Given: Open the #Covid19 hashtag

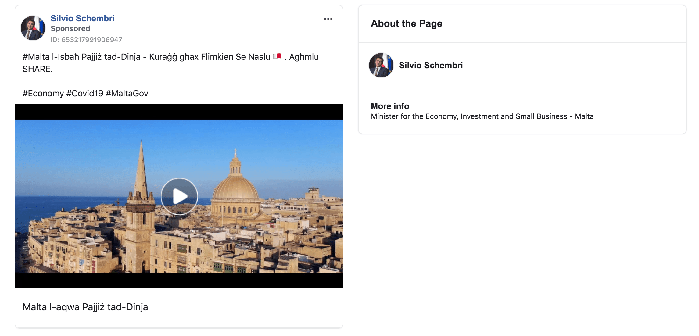Looking at the screenshot, I should [x=85, y=93].
